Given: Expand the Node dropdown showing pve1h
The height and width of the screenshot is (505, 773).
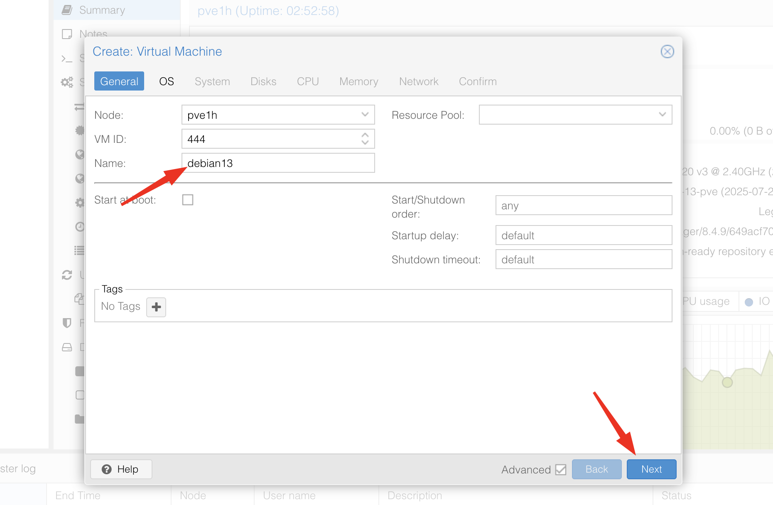Looking at the screenshot, I should pos(365,115).
